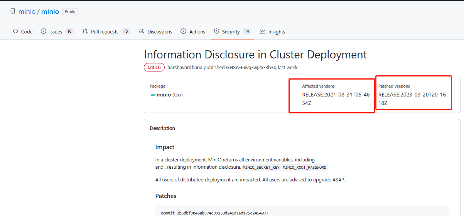
Task: Click the Security shield icon
Action: pos(217,32)
